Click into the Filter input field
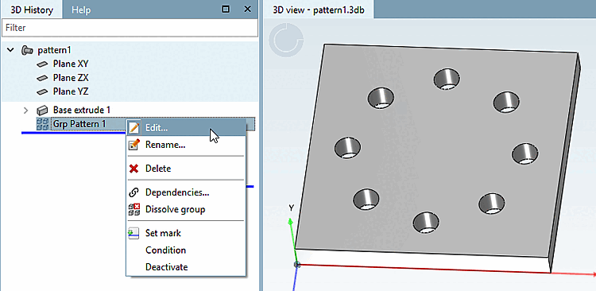 [130, 28]
